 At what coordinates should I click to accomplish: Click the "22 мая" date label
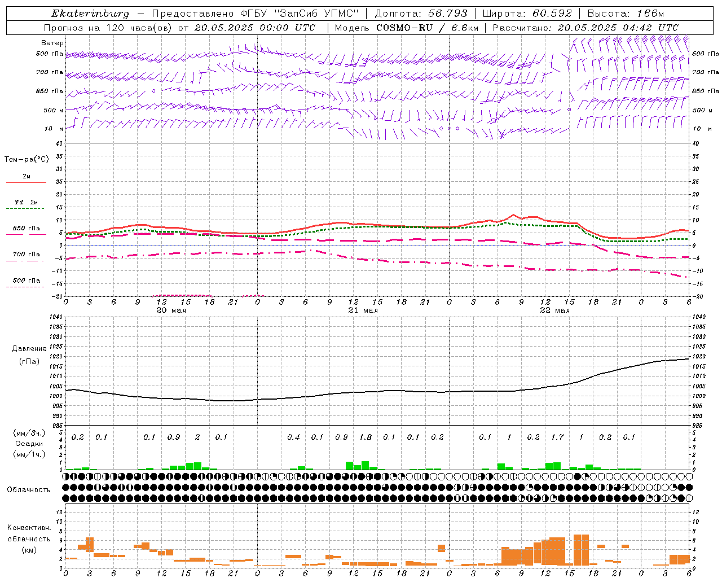pos(555,310)
